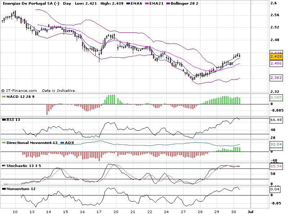Click the EMA6 legend label

[x=136, y=4]
